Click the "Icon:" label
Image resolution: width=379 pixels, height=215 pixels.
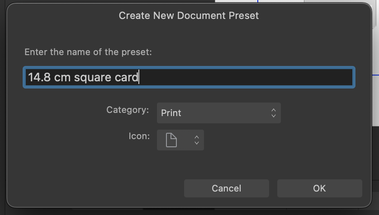(x=139, y=136)
